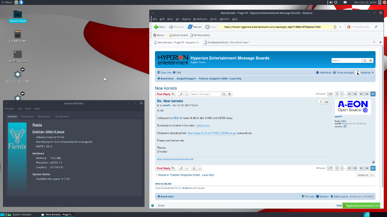387x217 pixels.
Task: Click the volume icon in system tray
Action: tap(331, 2)
